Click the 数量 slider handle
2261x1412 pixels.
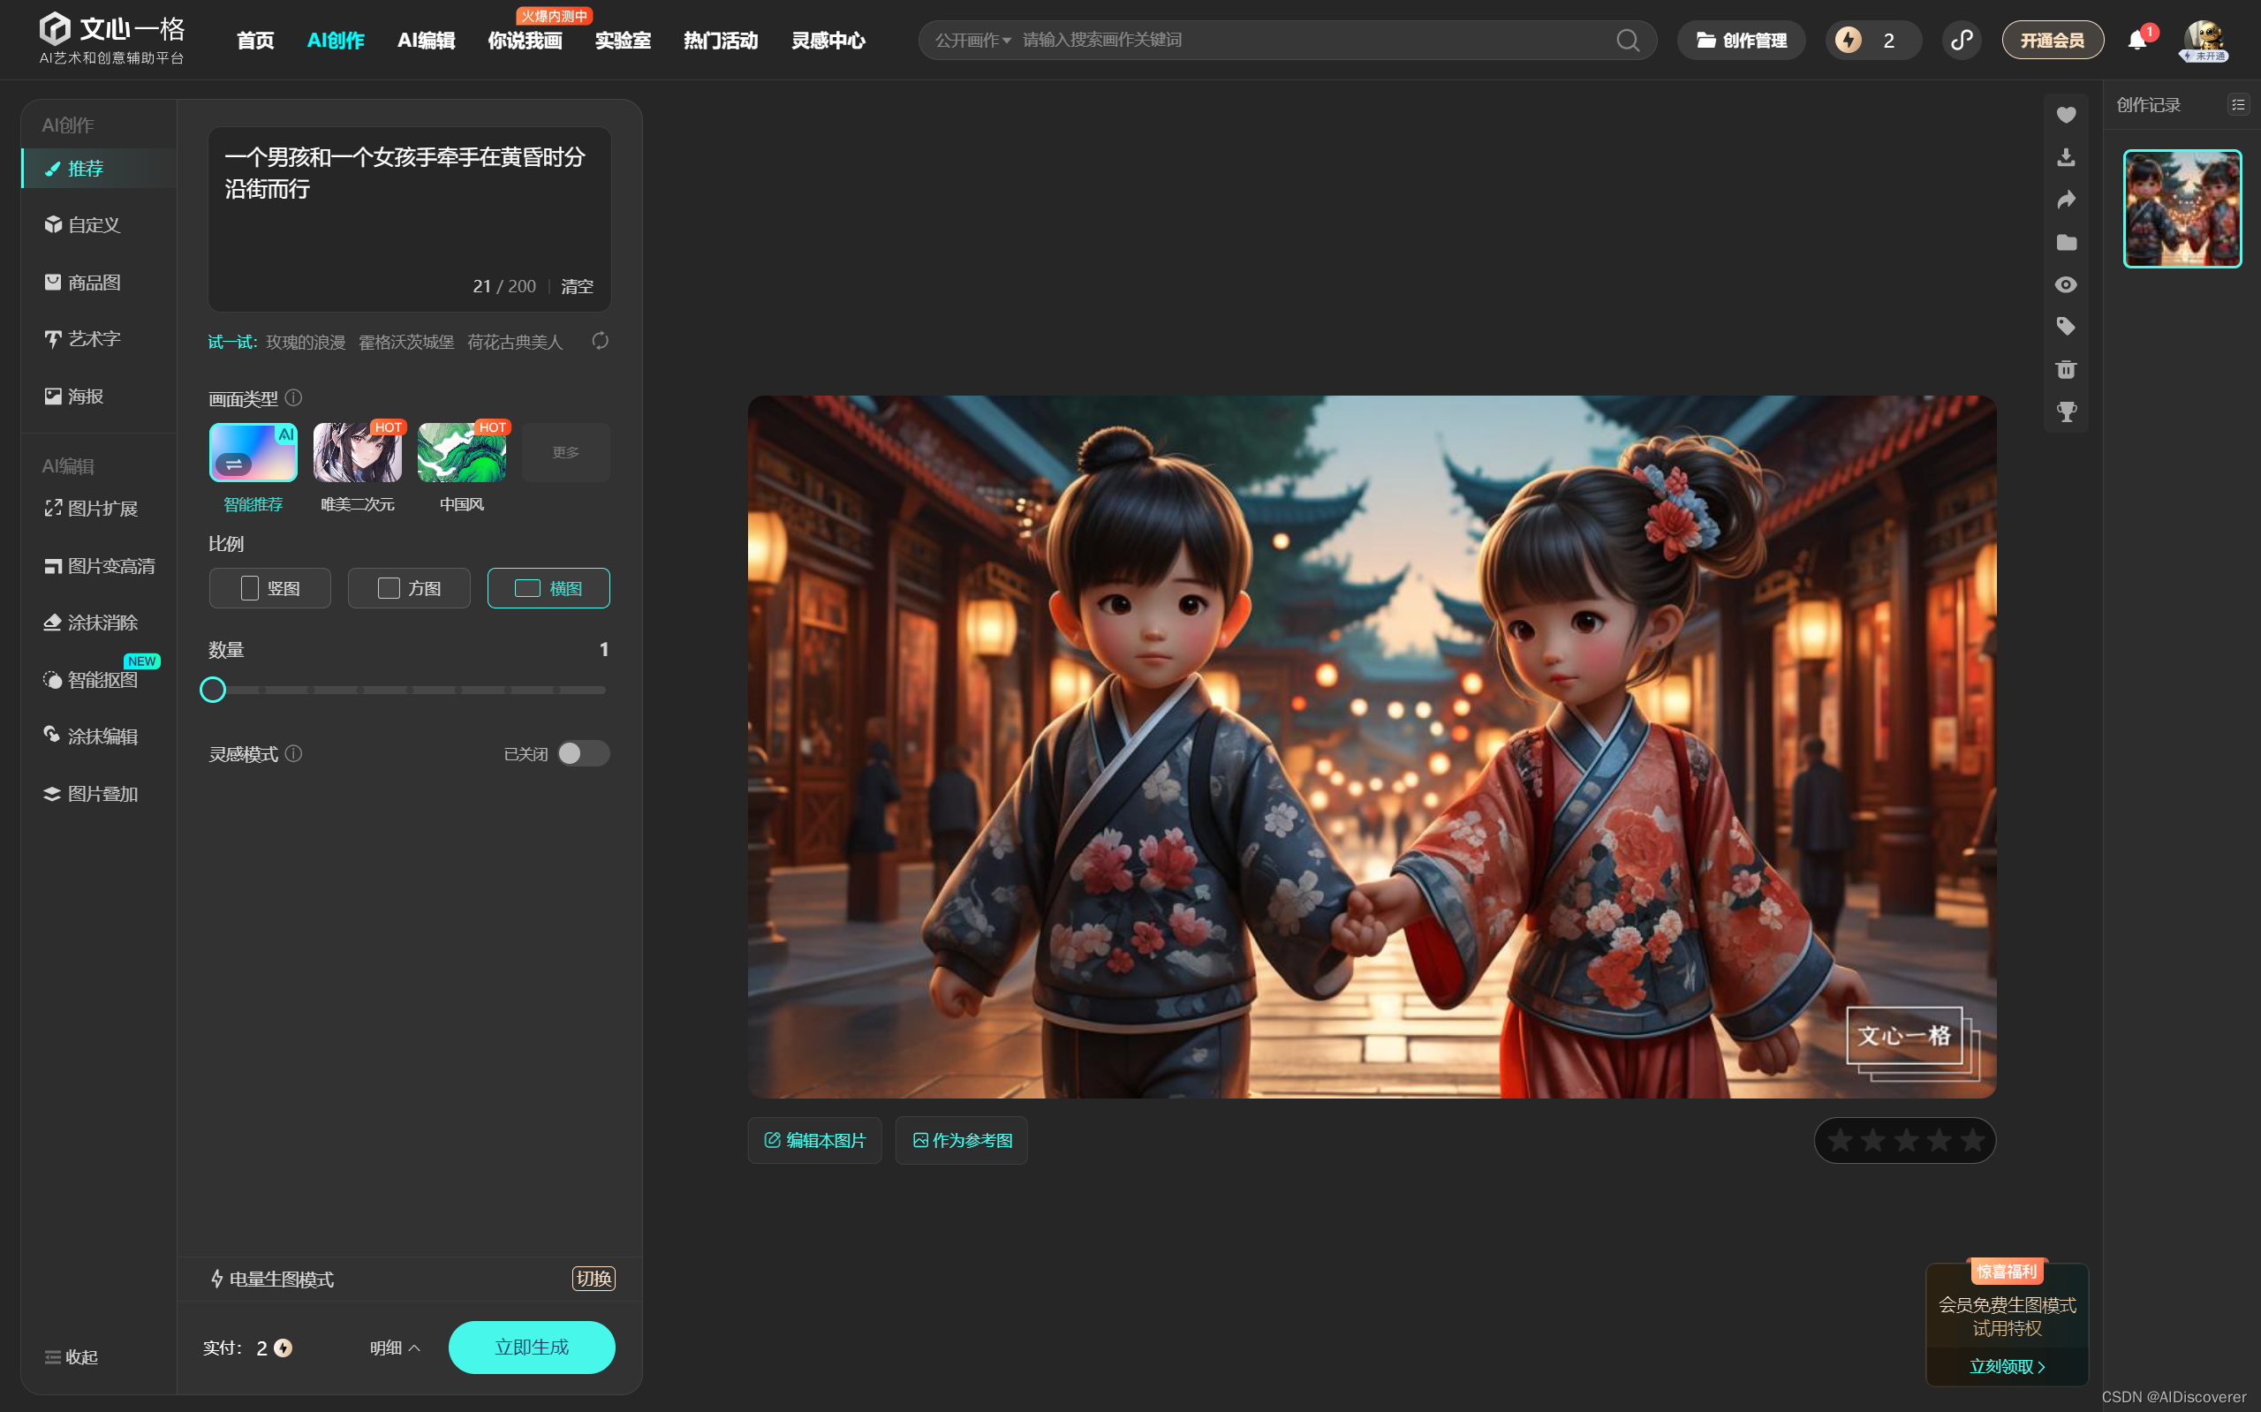point(213,691)
